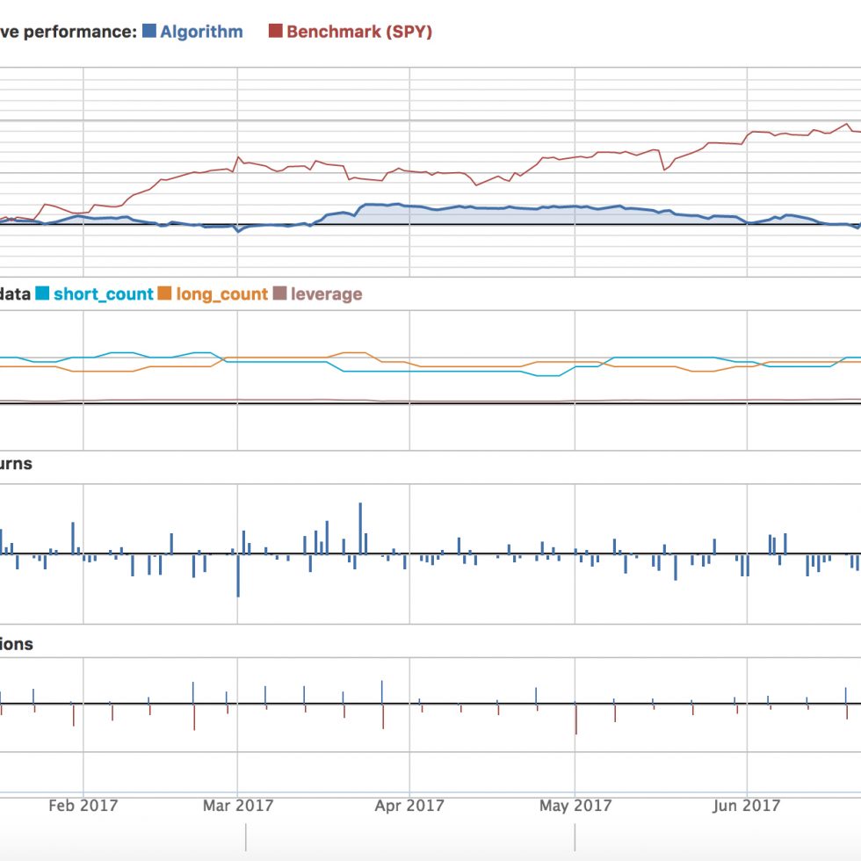The image size is (861, 861).
Task: Click the navigator tick below May 2017
Action: point(575,837)
